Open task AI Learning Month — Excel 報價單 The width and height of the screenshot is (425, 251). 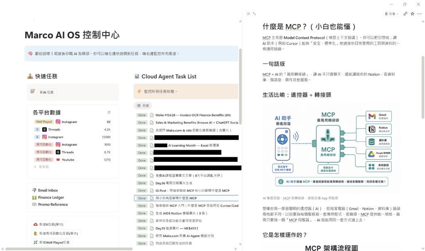click(x=193, y=146)
